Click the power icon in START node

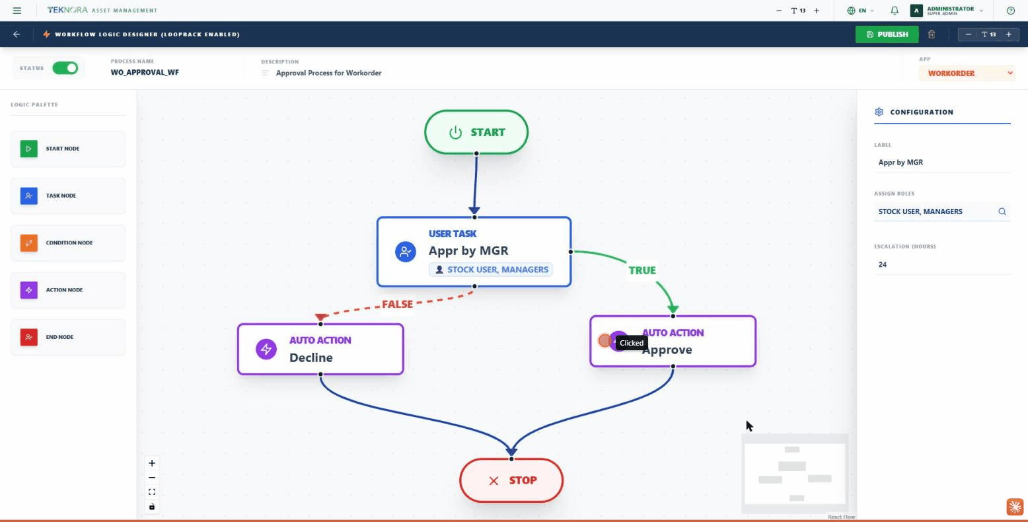(x=455, y=132)
